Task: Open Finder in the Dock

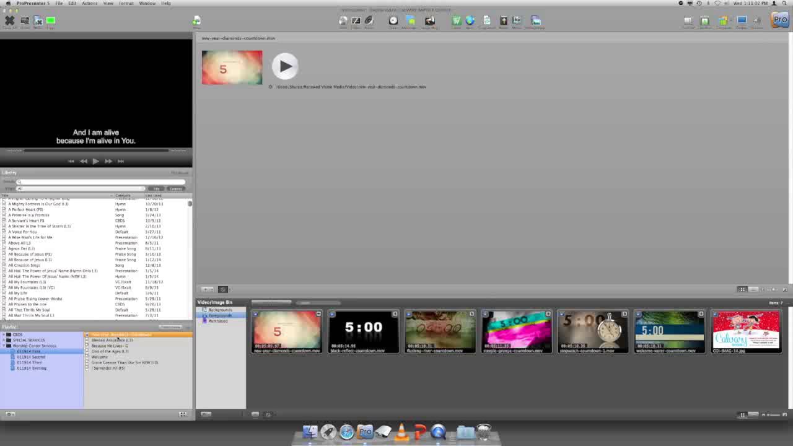Action: (x=310, y=431)
